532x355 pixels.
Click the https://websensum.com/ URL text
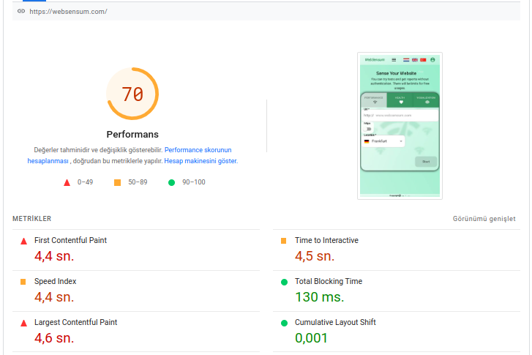point(68,12)
